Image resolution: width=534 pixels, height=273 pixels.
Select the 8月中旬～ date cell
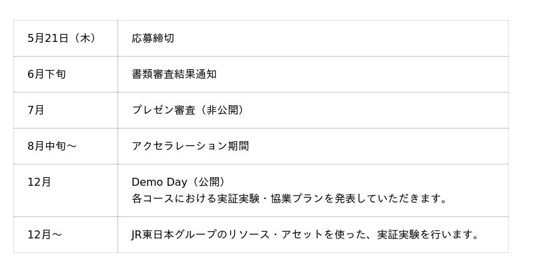[52, 146]
